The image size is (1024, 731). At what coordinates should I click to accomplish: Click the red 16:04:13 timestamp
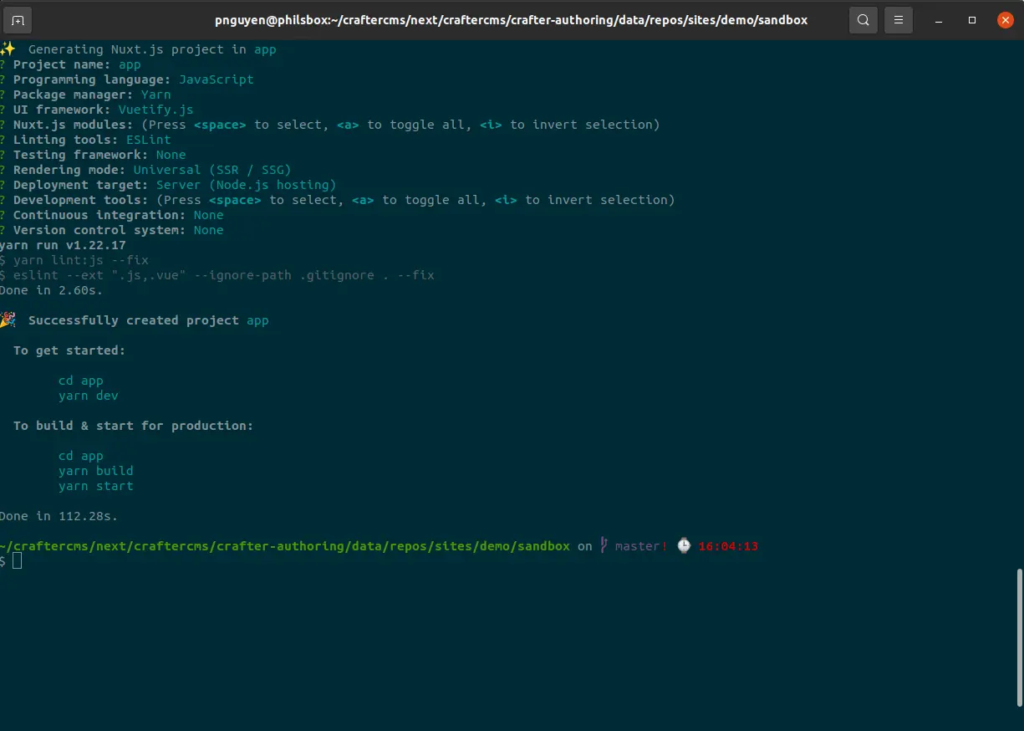coord(728,546)
